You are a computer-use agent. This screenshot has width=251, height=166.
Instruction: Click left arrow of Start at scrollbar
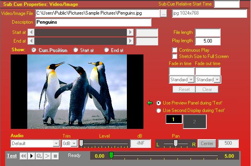pyautogui.click(x=31, y=32)
